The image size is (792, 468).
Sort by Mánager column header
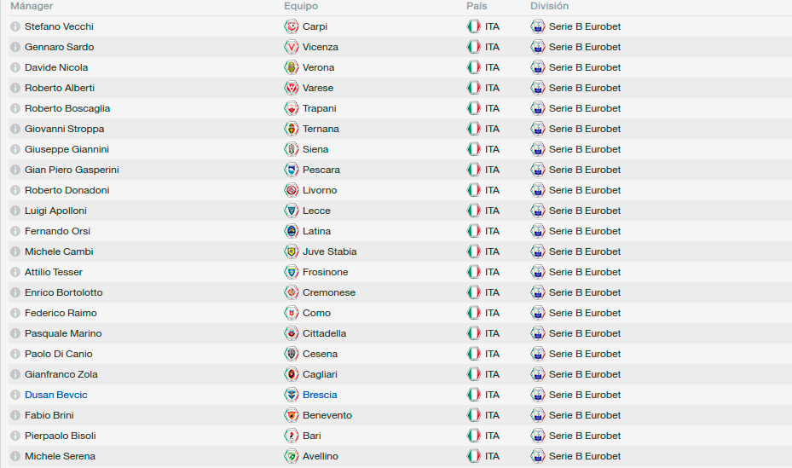click(32, 6)
